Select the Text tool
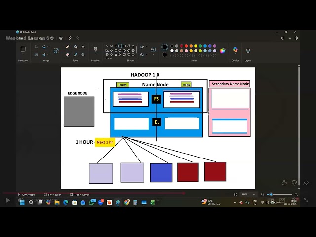Screen dimensions: 316x237 82,47
